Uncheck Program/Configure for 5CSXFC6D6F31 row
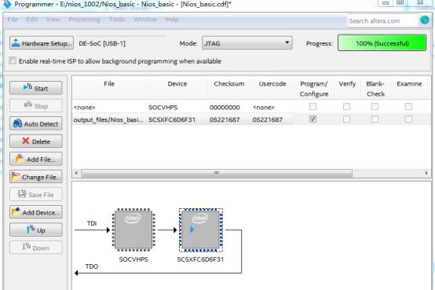 click(313, 119)
